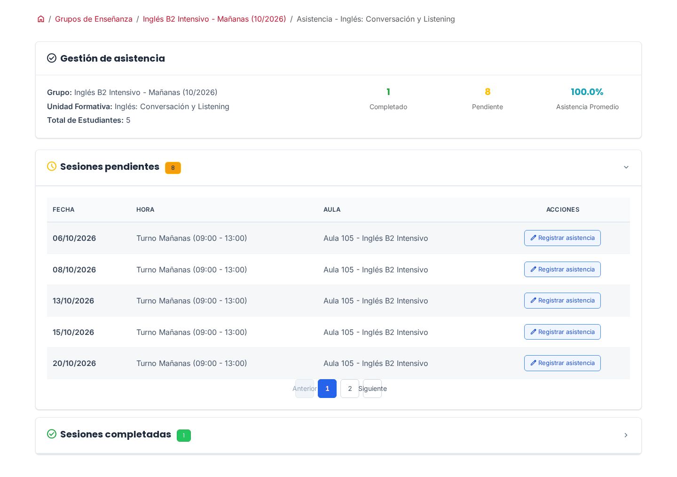Select pagination page 1

[x=327, y=389]
